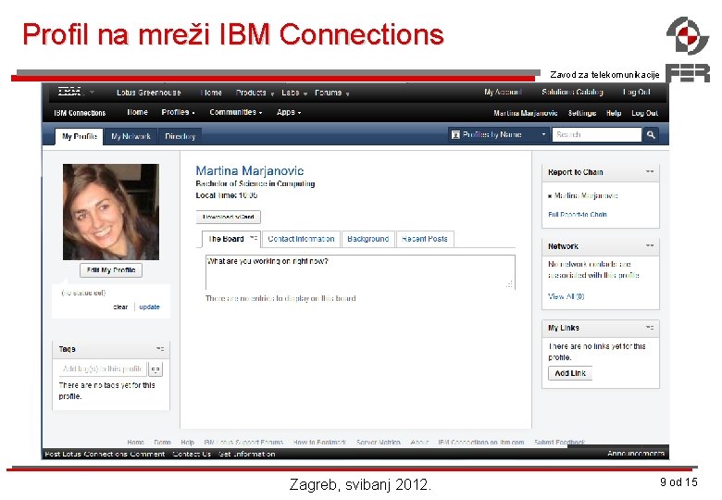Image resolution: width=722 pixels, height=500 pixels.
Task: Open the How to Bookmark footer link
Action: coord(319,442)
